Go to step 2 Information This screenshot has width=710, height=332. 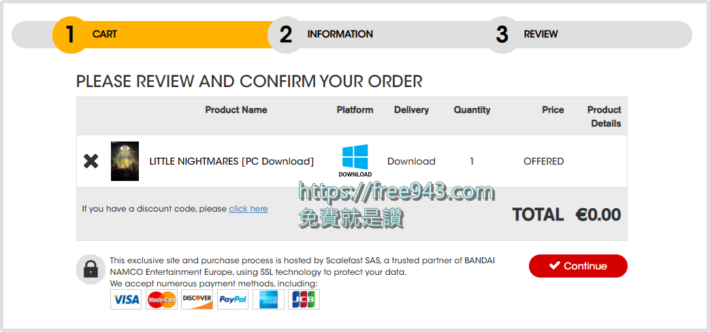click(x=340, y=35)
